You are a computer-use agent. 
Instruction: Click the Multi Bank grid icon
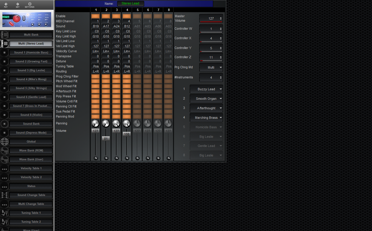(4, 35)
